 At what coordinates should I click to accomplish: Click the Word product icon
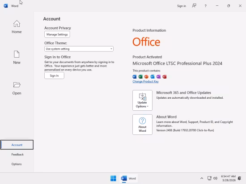[135, 76]
